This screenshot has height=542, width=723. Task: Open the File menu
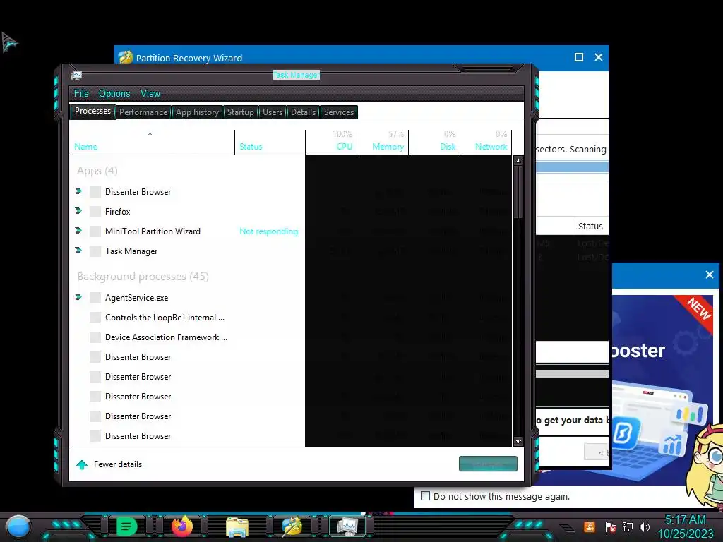pos(81,94)
